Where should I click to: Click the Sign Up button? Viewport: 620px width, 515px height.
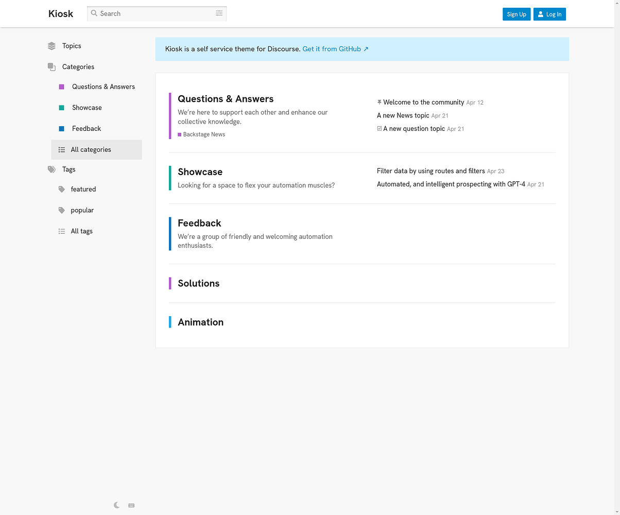(516, 14)
